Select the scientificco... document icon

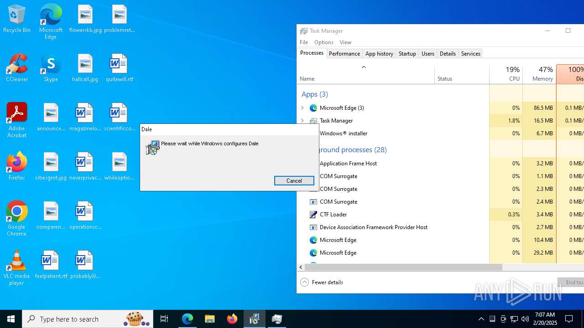119,118
